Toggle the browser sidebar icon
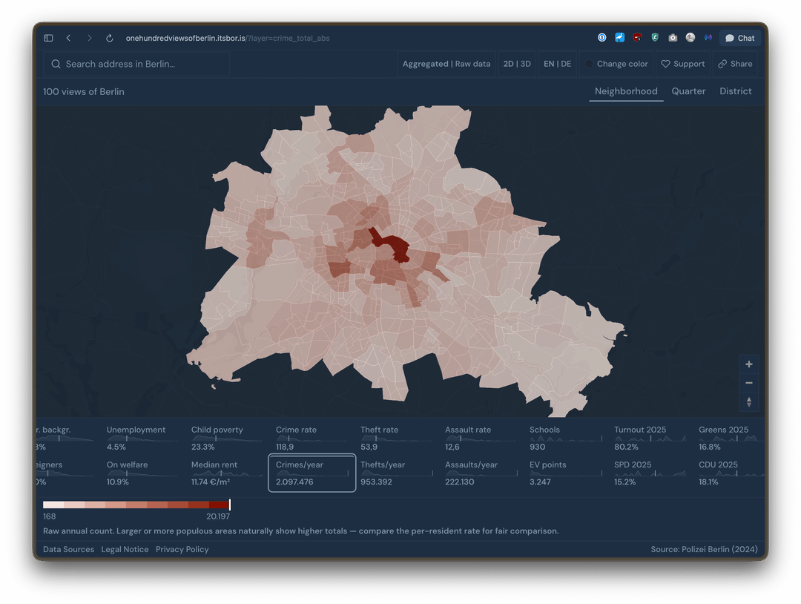801x604 pixels. pyautogui.click(x=48, y=38)
